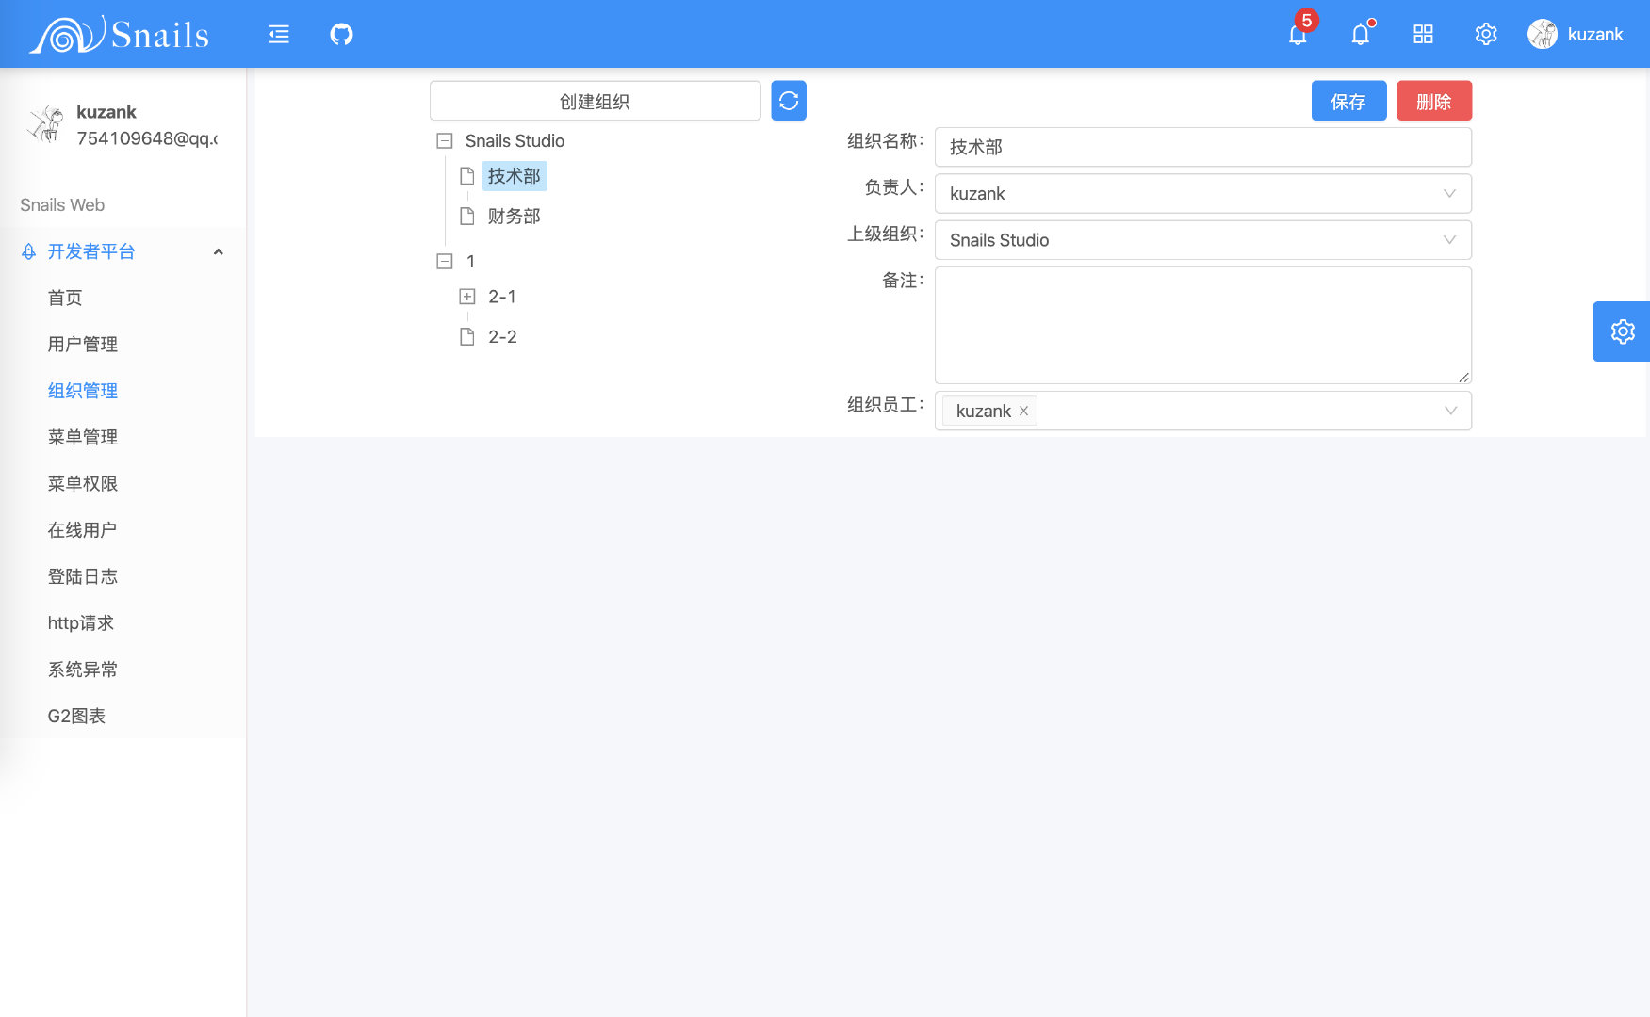Click the sidebar username kuzank
1650x1017 pixels.
click(x=106, y=112)
